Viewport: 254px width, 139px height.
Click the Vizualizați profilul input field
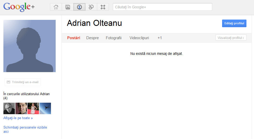point(231,38)
